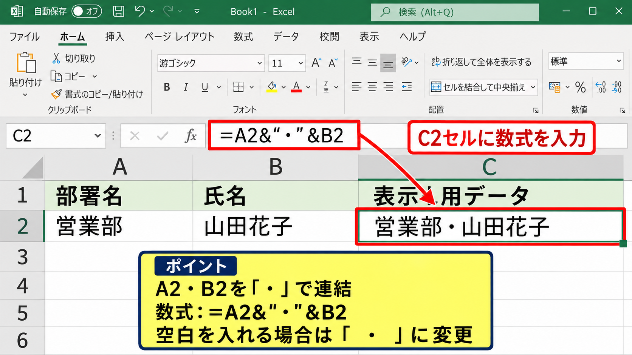Click the phonetic guide (ふりがな) icon
This screenshot has height=355, width=632.
(x=326, y=87)
